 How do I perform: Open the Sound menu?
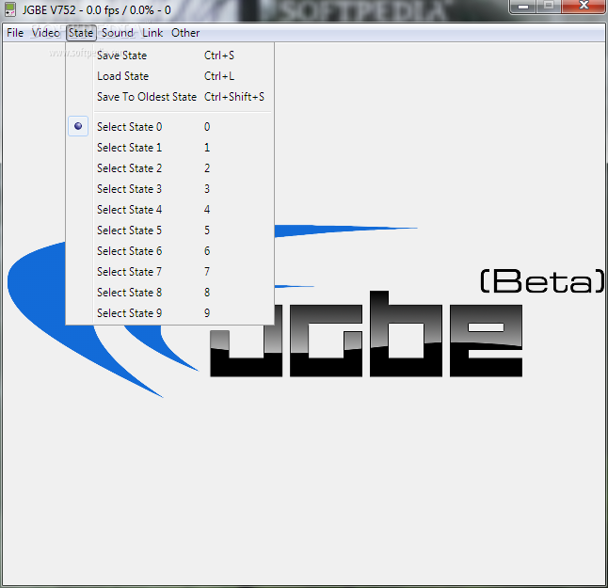(117, 33)
